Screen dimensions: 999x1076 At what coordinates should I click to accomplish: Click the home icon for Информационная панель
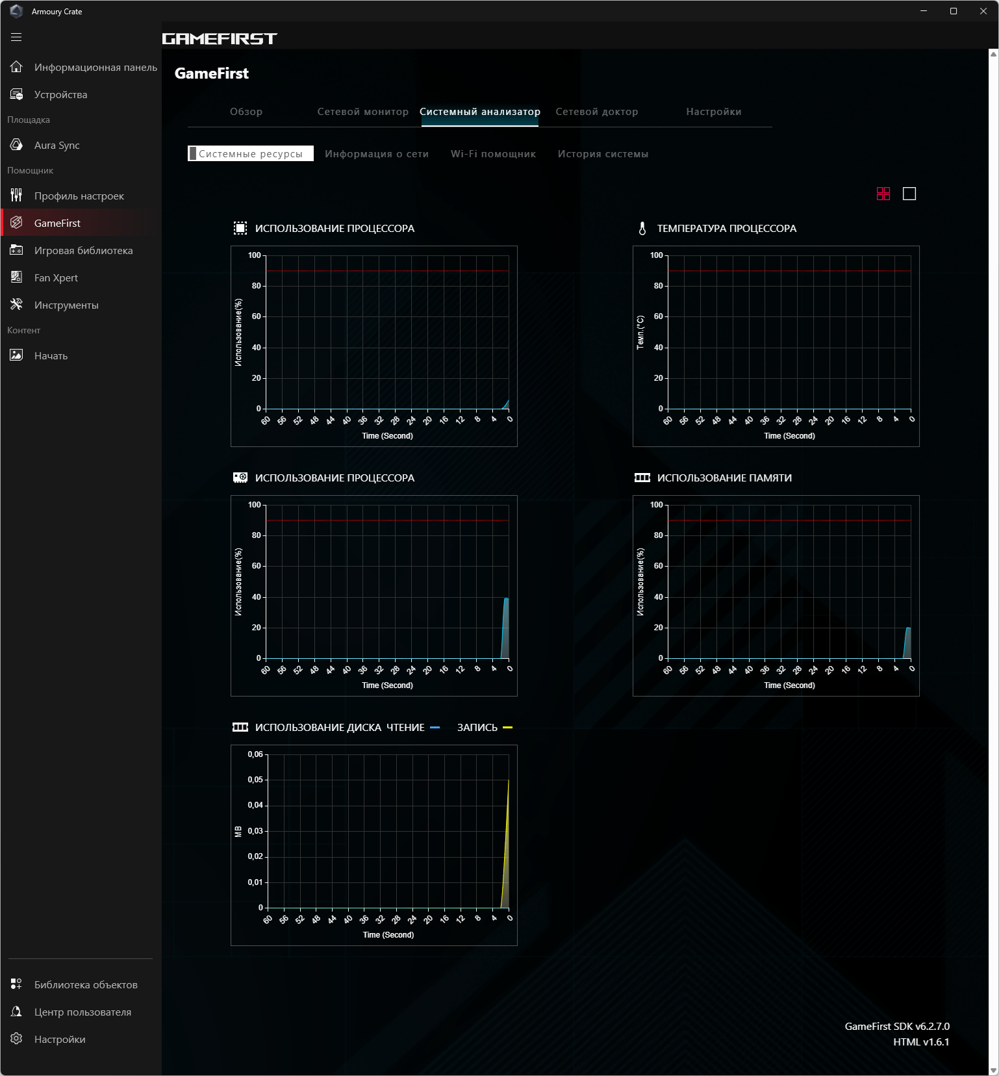16,67
